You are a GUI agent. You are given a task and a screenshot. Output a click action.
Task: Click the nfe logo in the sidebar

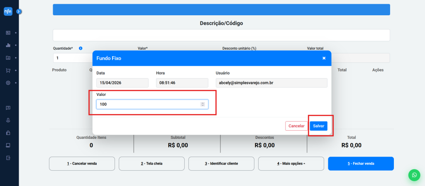pos(8,12)
